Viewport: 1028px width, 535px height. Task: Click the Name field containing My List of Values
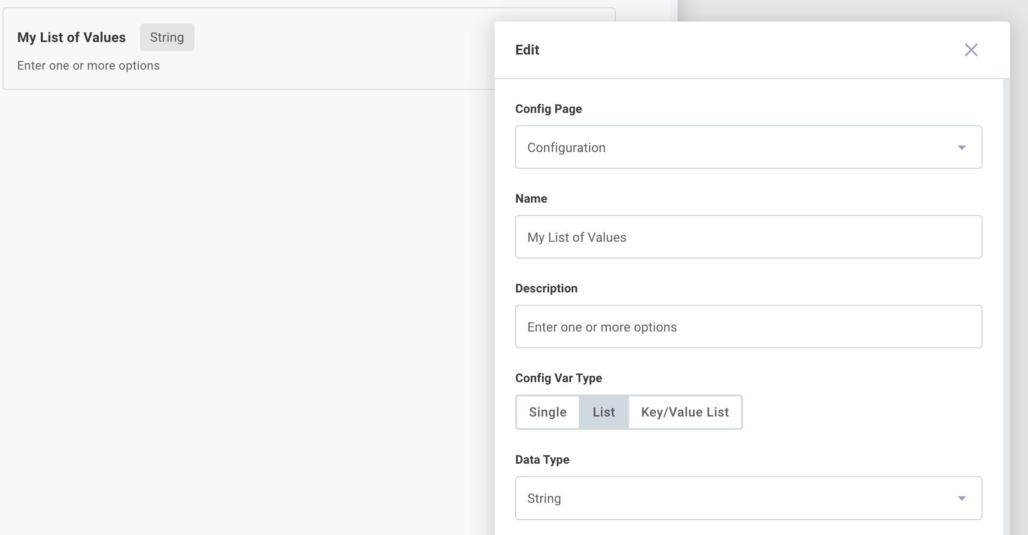tap(748, 237)
